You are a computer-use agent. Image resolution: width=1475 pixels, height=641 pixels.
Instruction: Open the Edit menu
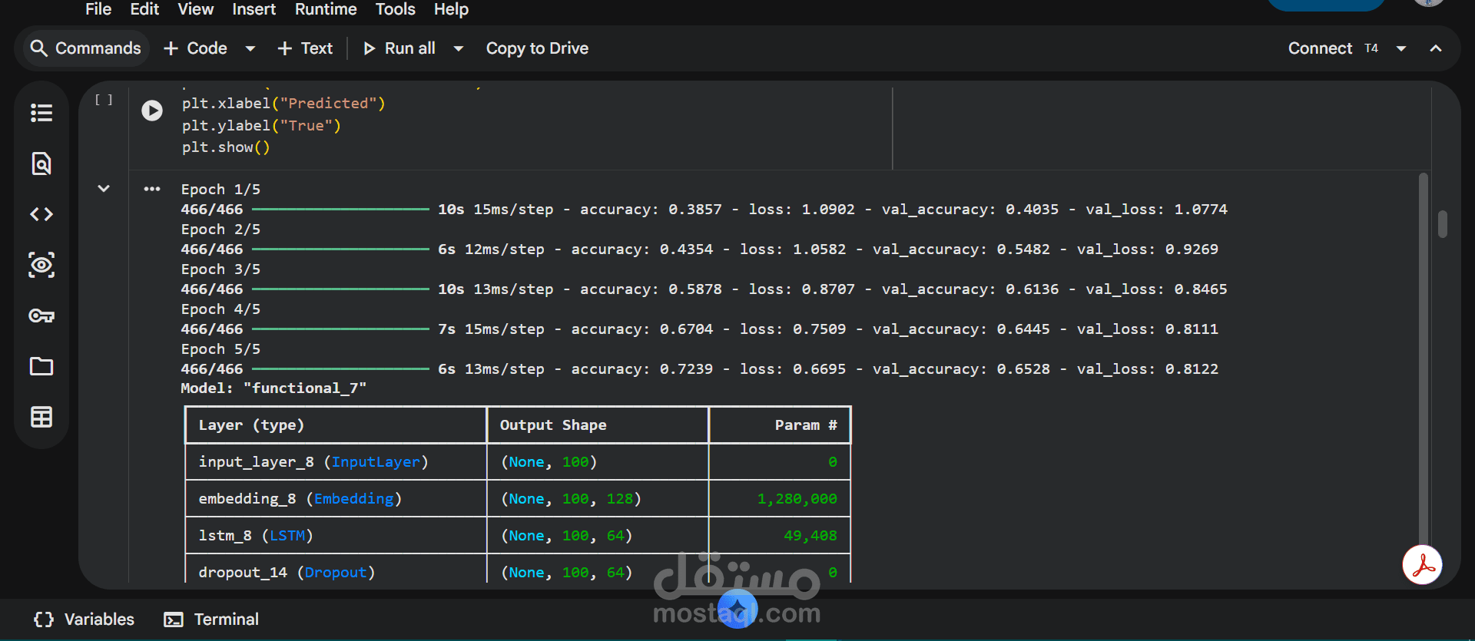point(144,9)
